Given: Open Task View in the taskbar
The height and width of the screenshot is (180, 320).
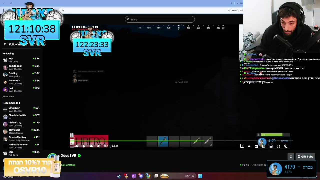Looking at the screenshot, I should pos(156,176).
